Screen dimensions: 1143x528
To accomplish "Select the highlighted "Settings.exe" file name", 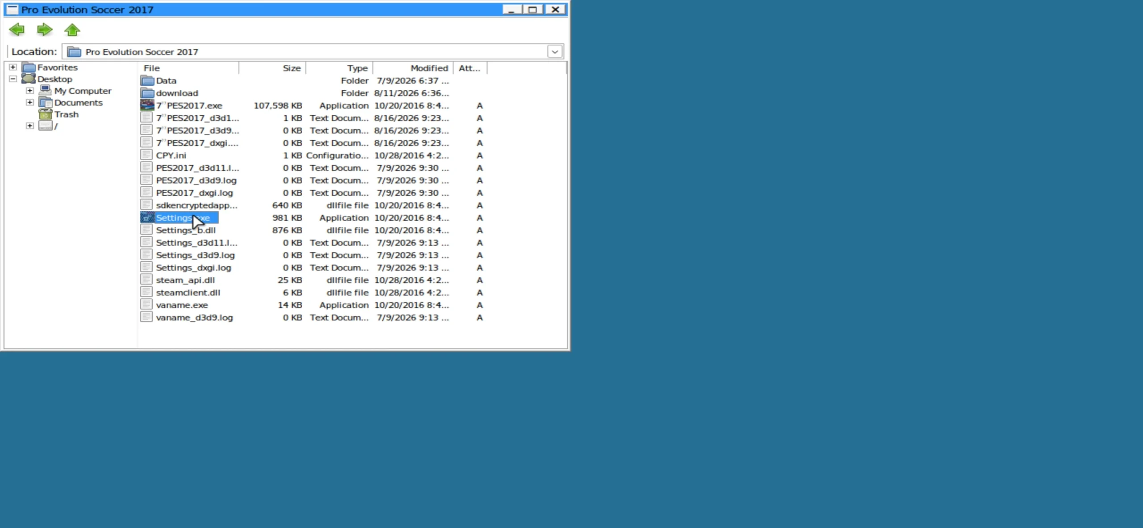I will (183, 218).
